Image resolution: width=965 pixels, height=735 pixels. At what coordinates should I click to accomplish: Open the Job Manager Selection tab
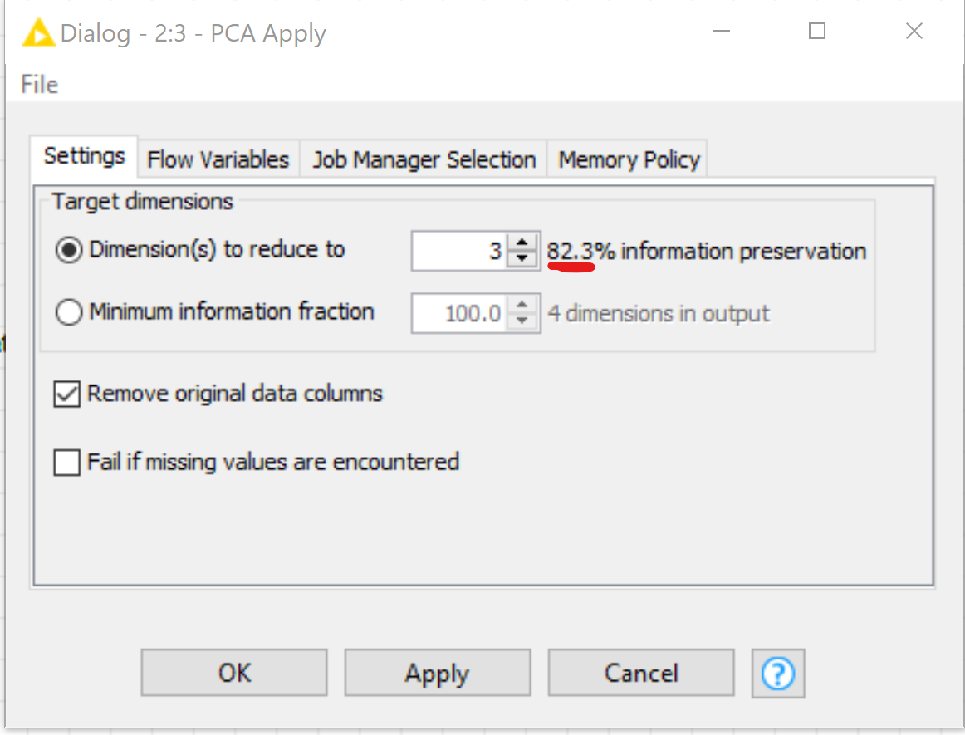pos(424,159)
